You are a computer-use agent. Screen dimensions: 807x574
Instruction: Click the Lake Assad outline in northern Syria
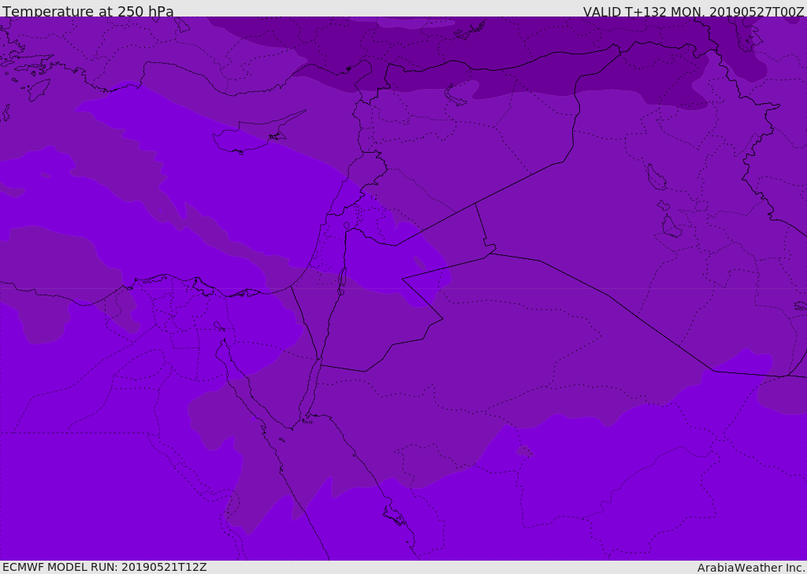(456, 94)
